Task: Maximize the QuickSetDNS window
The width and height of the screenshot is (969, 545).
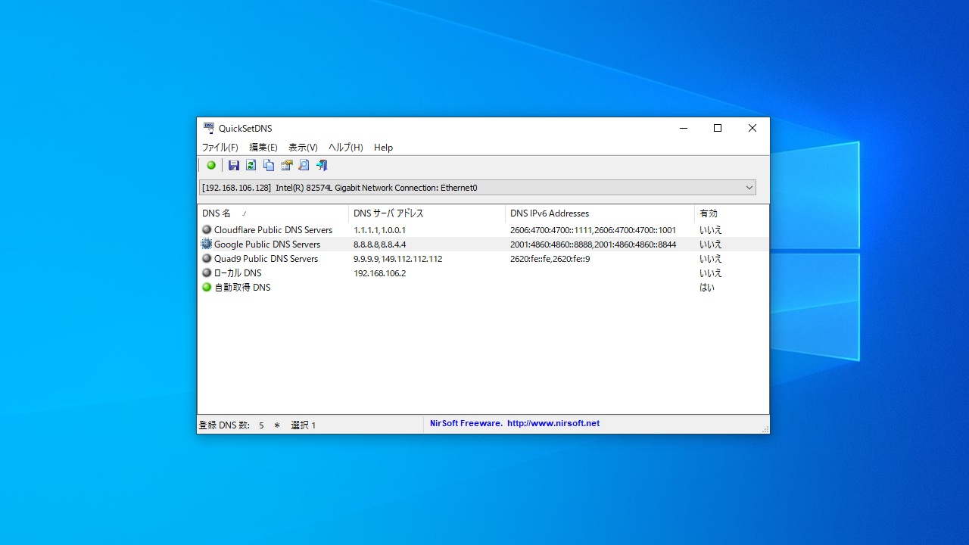Action: [718, 128]
